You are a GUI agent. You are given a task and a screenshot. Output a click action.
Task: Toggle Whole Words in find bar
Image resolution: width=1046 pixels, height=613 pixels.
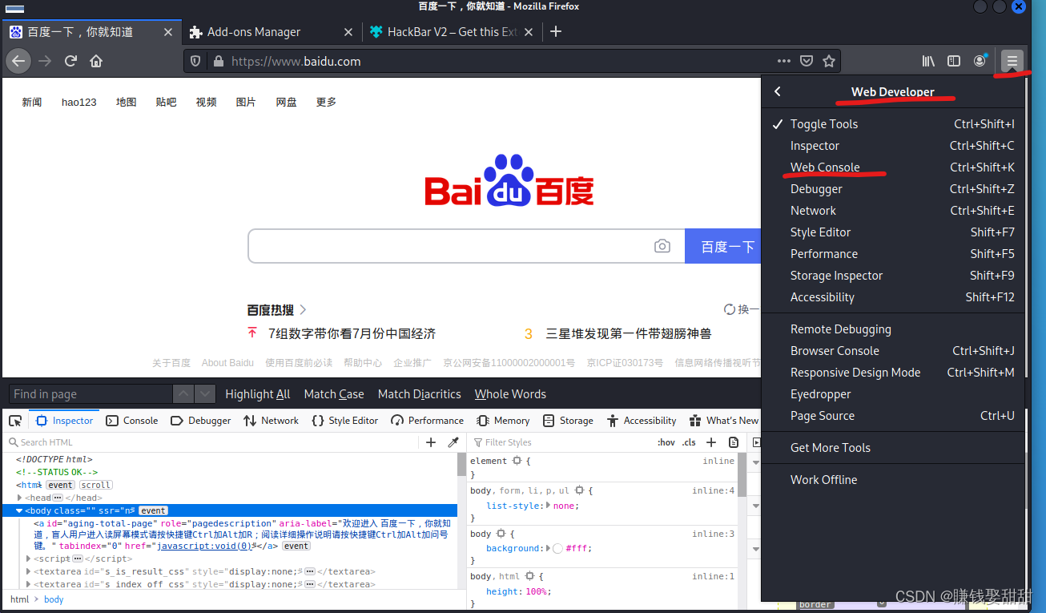click(510, 393)
